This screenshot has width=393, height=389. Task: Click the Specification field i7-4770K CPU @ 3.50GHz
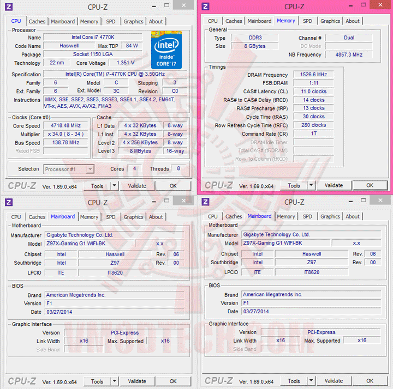coord(115,74)
